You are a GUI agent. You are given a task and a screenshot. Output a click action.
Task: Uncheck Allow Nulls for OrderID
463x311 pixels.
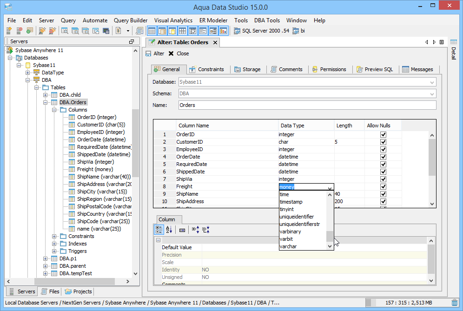[383, 134]
